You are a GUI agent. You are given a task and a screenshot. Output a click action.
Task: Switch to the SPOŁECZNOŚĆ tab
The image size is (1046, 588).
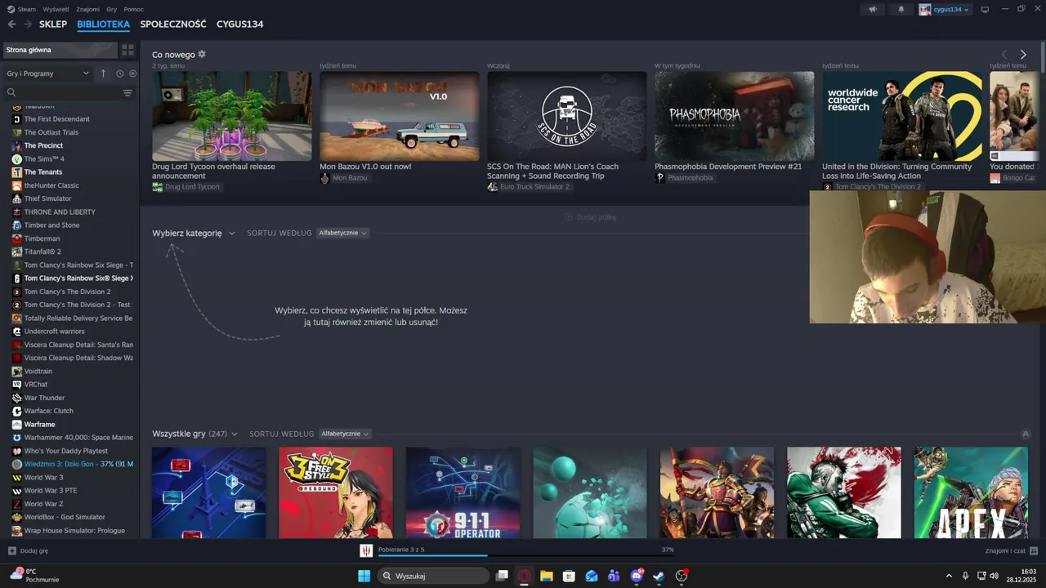click(173, 24)
